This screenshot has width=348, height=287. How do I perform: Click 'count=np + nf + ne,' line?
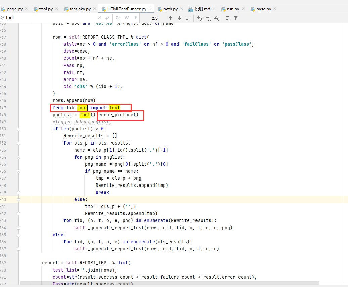(x=89, y=58)
